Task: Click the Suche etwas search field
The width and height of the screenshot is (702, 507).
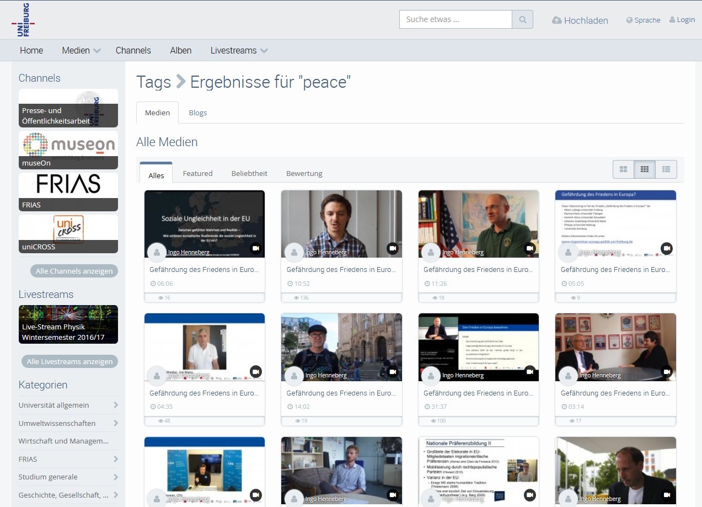Action: click(456, 19)
